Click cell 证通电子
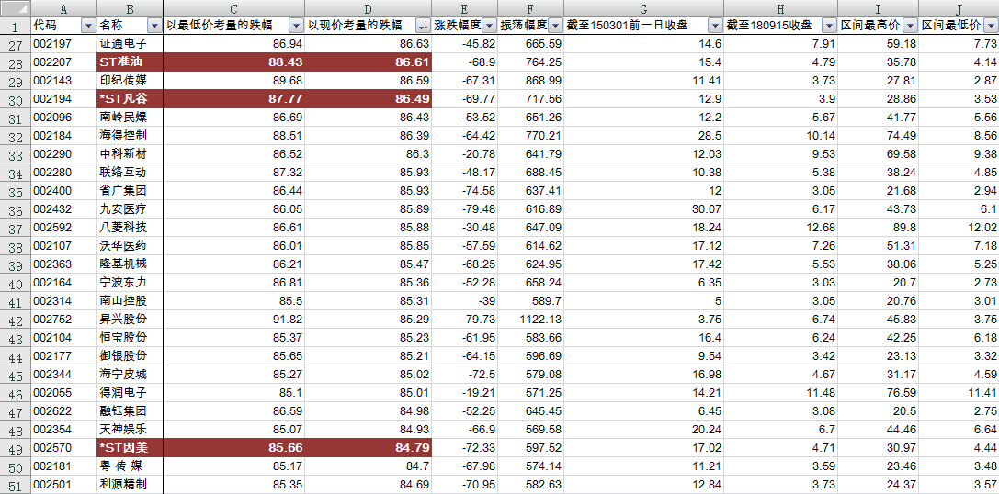The height and width of the screenshot is (494, 999). 130,44
